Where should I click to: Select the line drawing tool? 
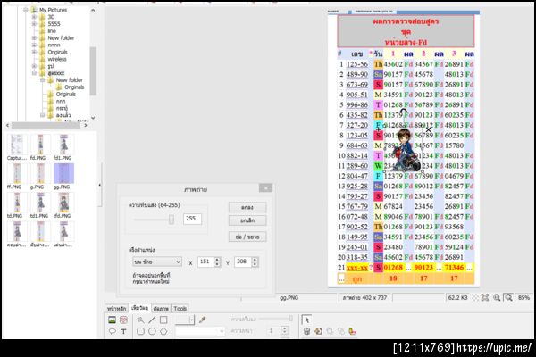(152, 320)
